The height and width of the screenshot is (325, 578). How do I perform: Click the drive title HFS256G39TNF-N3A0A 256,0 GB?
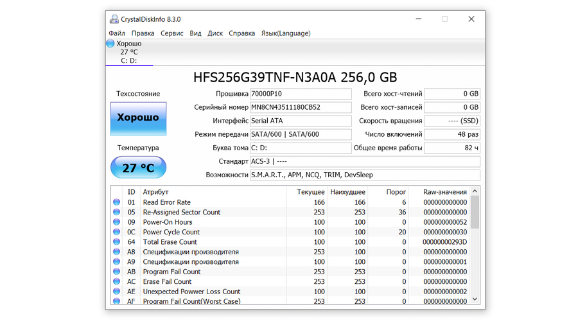coord(295,77)
